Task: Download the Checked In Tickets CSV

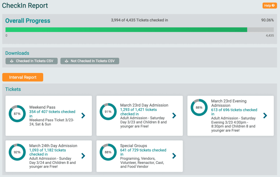Action: [31, 61]
